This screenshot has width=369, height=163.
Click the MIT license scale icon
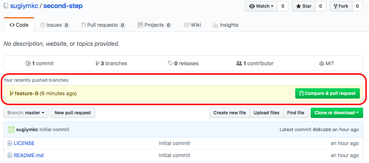[x=322, y=63]
